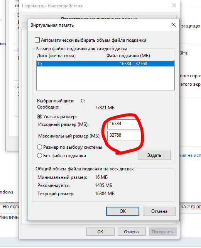This screenshot has width=201, height=248.
Task: Close the 'Виртуальная память' dialog
Action: click(174, 25)
